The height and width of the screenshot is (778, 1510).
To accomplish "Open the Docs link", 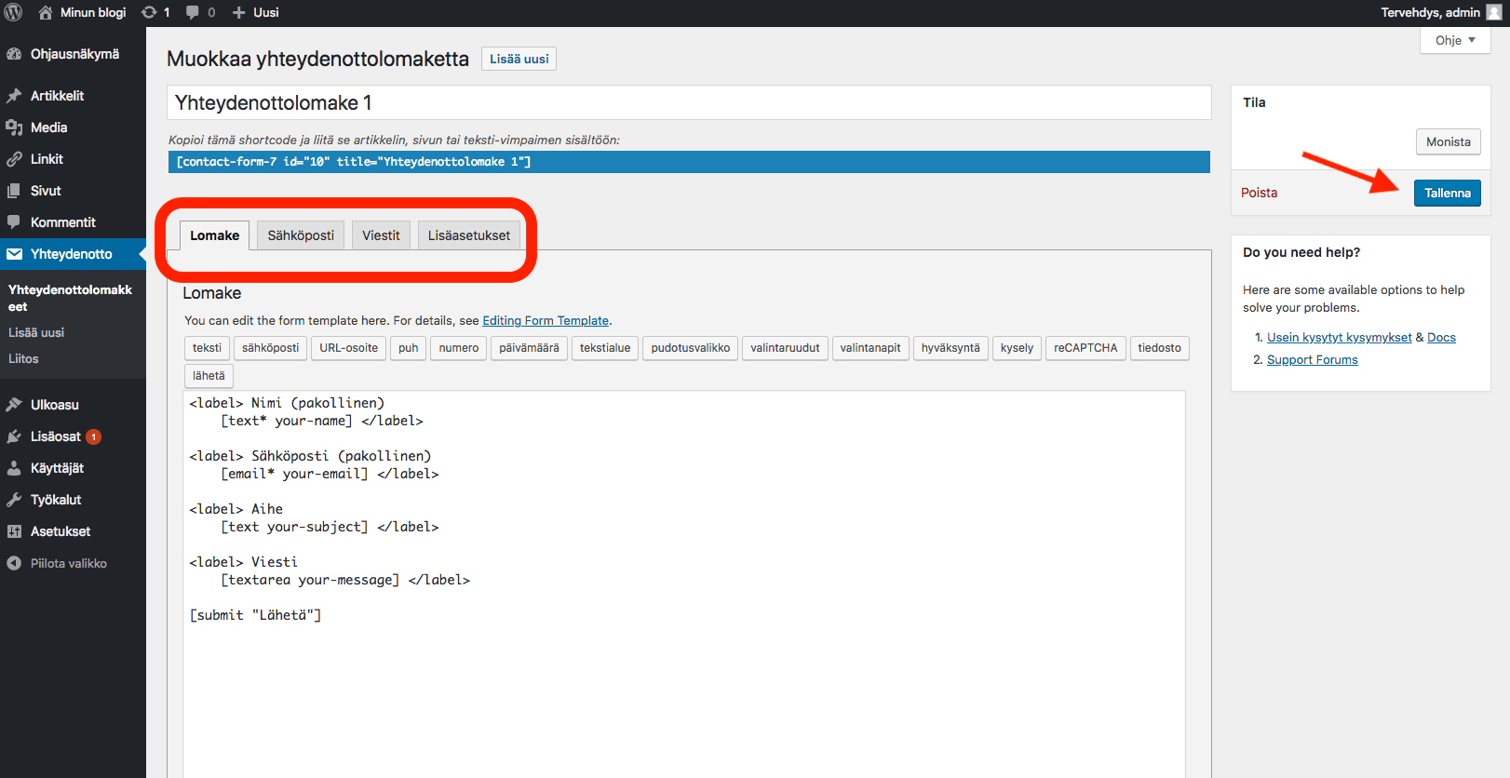I will point(1441,337).
